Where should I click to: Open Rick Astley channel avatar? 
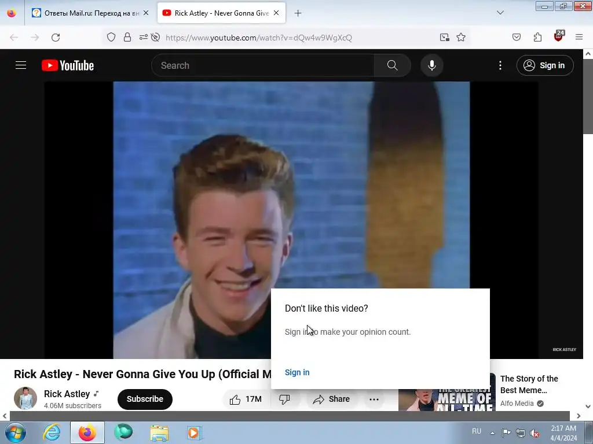click(x=25, y=398)
